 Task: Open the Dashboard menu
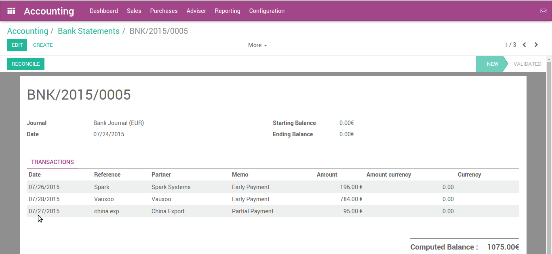coord(104,11)
